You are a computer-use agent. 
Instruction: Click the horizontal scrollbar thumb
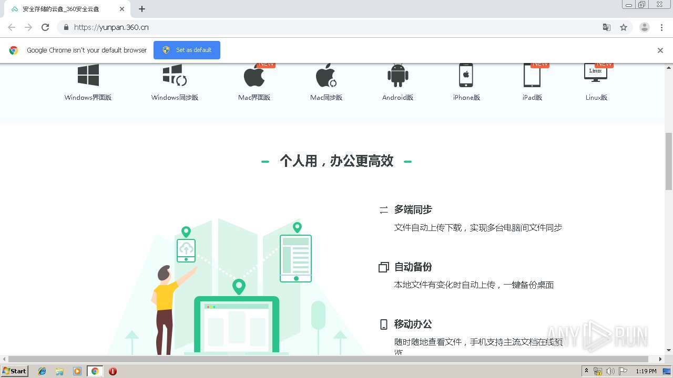tap(329, 359)
